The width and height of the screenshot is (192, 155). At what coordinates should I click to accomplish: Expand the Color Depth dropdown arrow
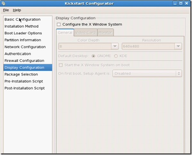point(115,46)
